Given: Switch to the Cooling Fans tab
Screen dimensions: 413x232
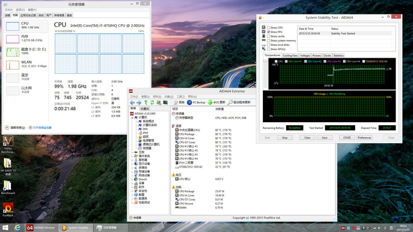Looking at the screenshot, I should tap(290, 55).
